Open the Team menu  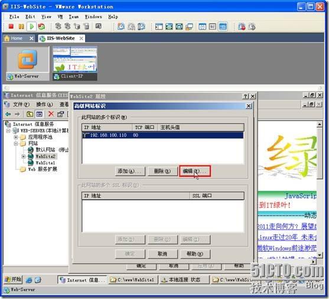click(74, 17)
